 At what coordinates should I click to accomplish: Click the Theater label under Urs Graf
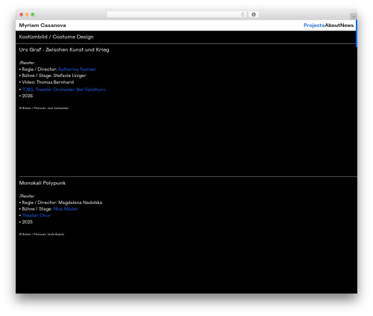[27, 63]
